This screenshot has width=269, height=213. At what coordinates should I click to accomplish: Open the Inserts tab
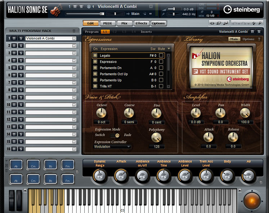pos(146,32)
